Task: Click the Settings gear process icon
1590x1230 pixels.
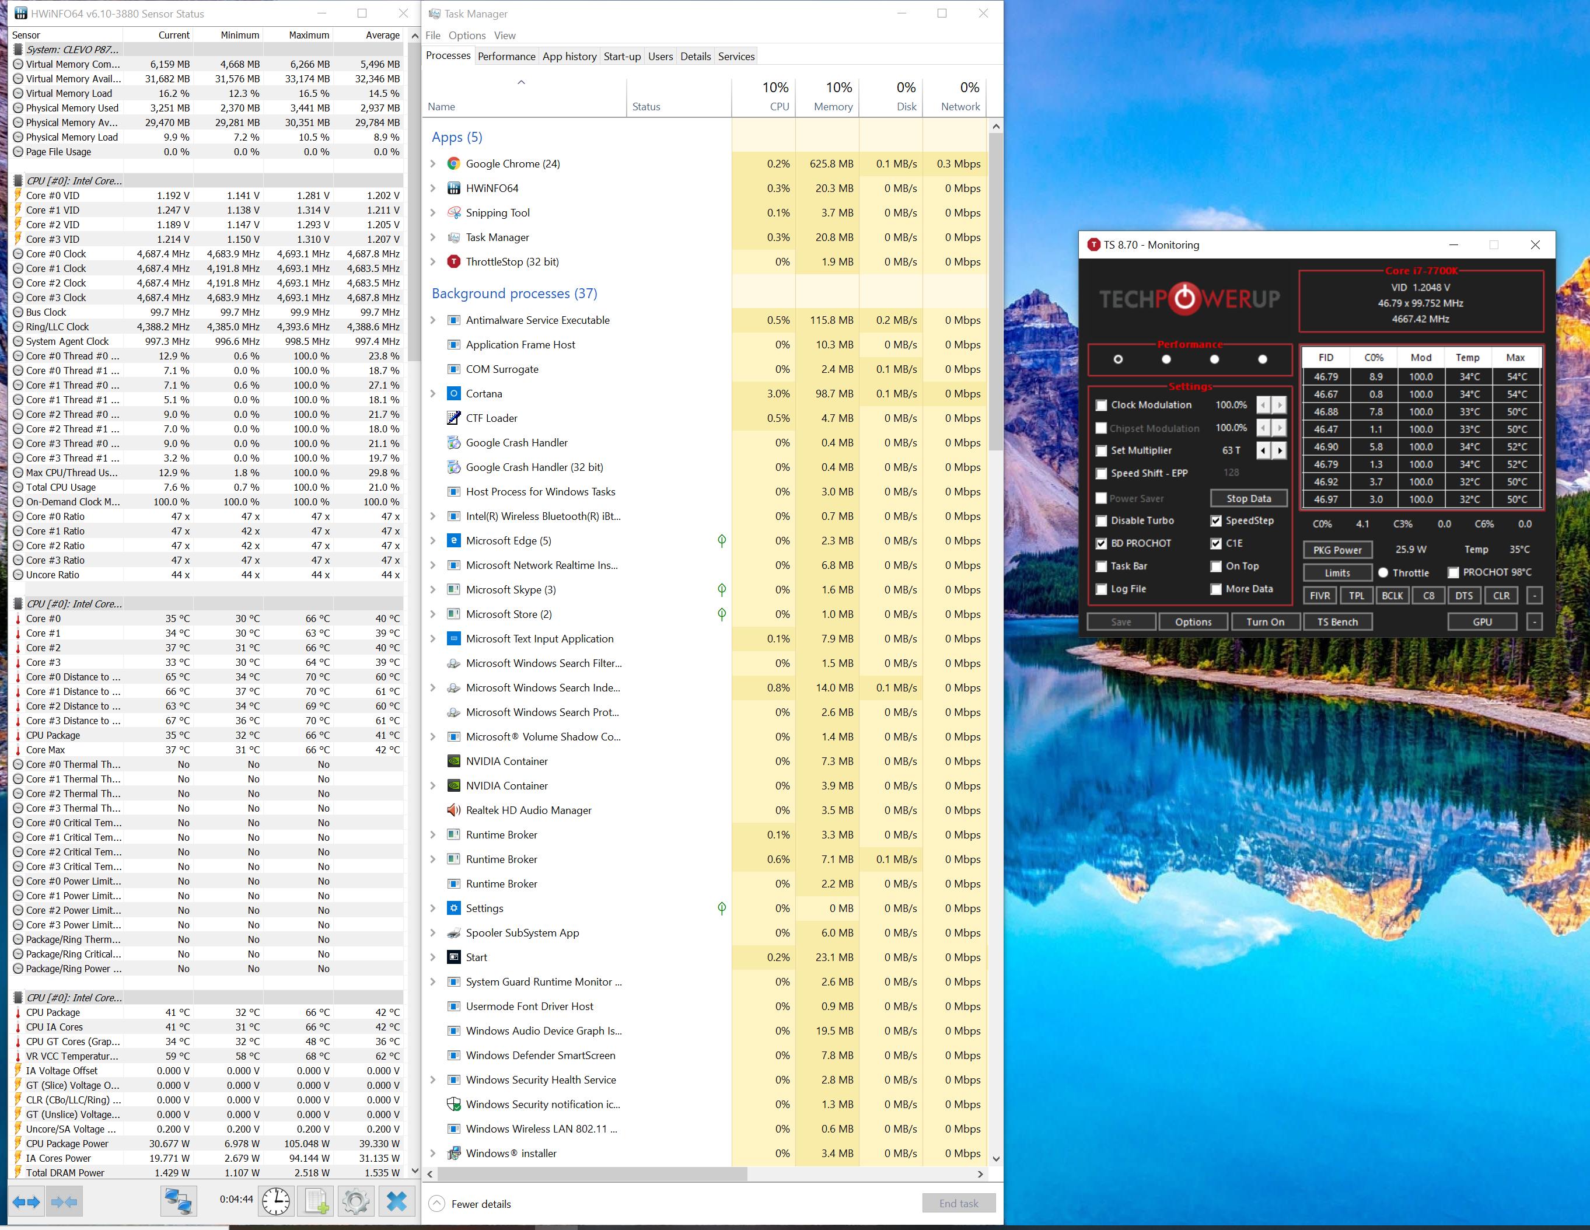Action: pos(453,909)
